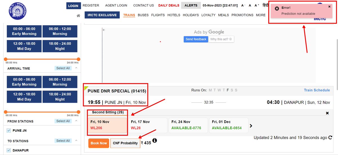Click the 32:35 journey duration text
This screenshot has height=155, width=338.
[x=209, y=102]
